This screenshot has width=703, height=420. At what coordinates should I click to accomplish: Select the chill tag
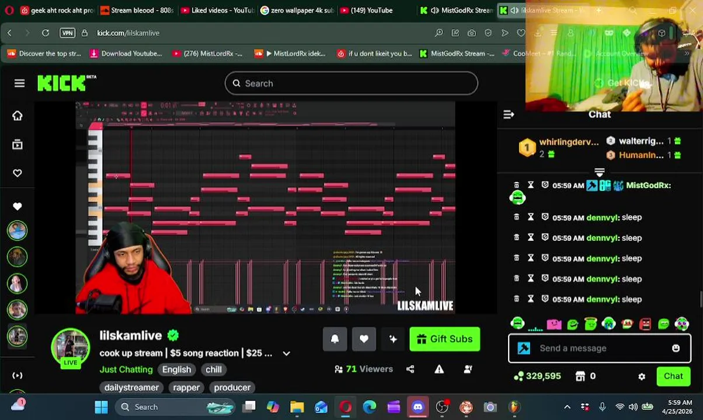(x=213, y=369)
